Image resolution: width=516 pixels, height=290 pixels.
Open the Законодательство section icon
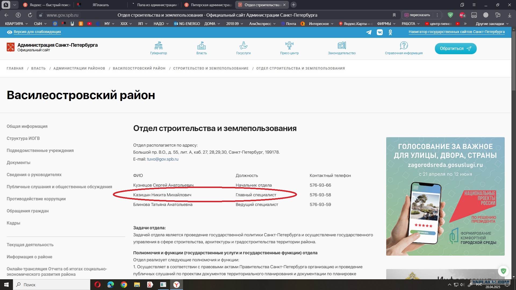pyautogui.click(x=342, y=45)
